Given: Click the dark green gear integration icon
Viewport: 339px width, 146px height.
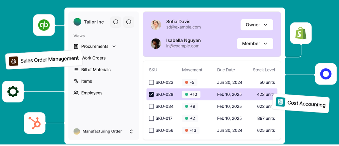Looking at the screenshot, I should click(13, 92).
